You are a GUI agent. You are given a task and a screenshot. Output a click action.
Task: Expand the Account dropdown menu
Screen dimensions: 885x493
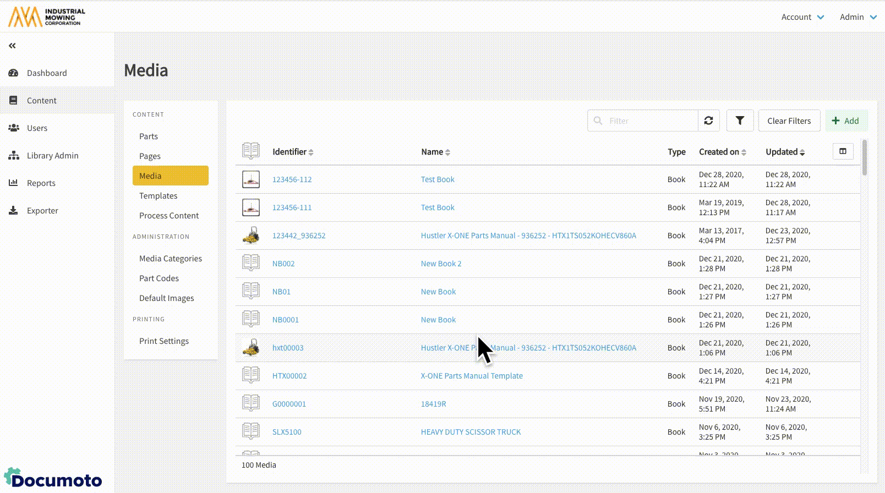click(802, 17)
